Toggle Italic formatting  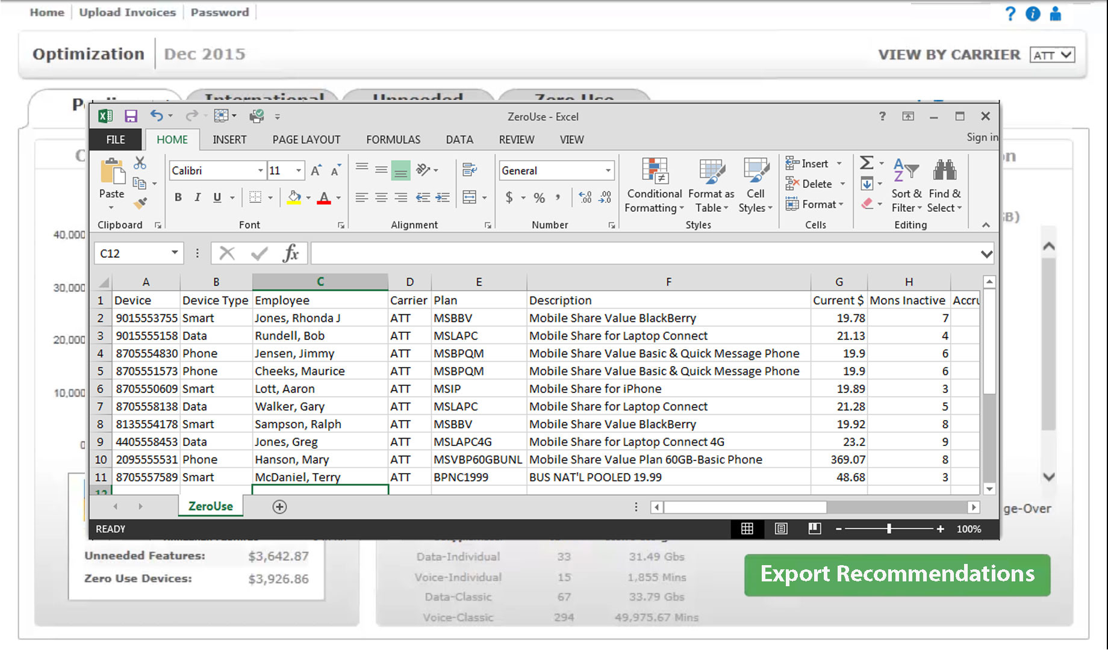tap(197, 197)
